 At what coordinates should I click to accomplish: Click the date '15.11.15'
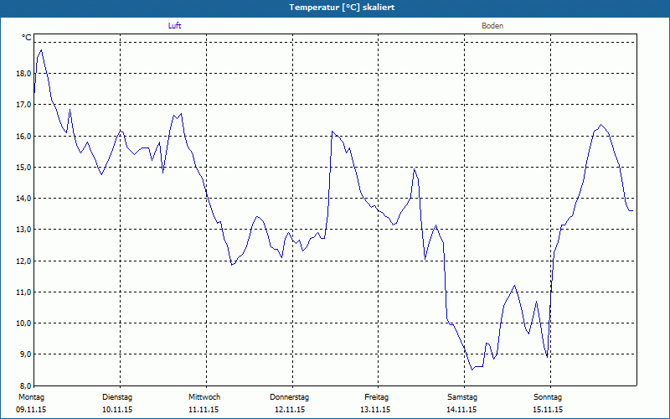548,410
